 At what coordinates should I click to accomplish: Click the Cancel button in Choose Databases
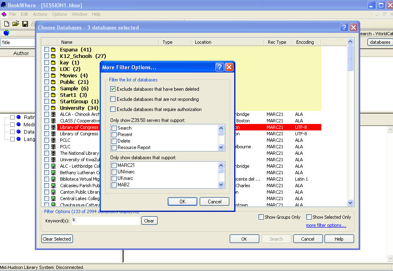click(x=308, y=239)
